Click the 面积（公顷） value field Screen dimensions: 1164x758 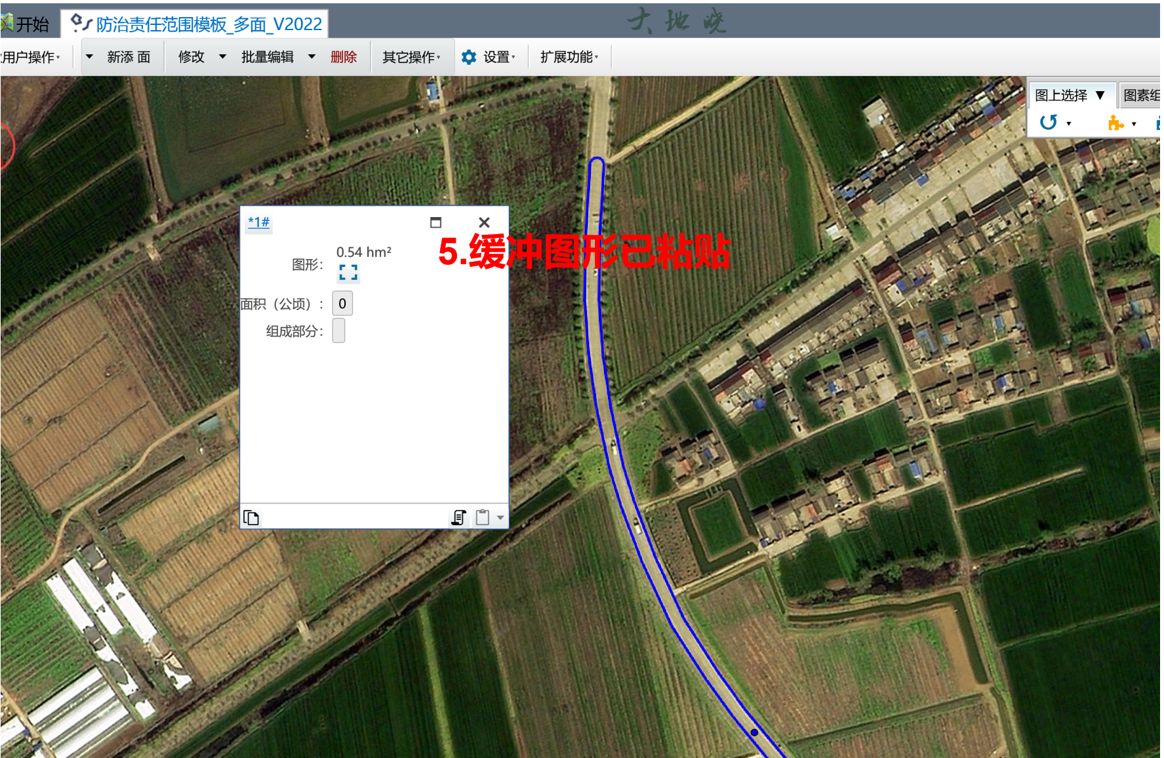pyautogui.click(x=342, y=304)
